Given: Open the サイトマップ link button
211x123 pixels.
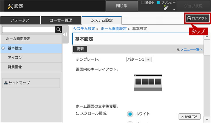Looking at the screenshot, I should coord(31,83).
